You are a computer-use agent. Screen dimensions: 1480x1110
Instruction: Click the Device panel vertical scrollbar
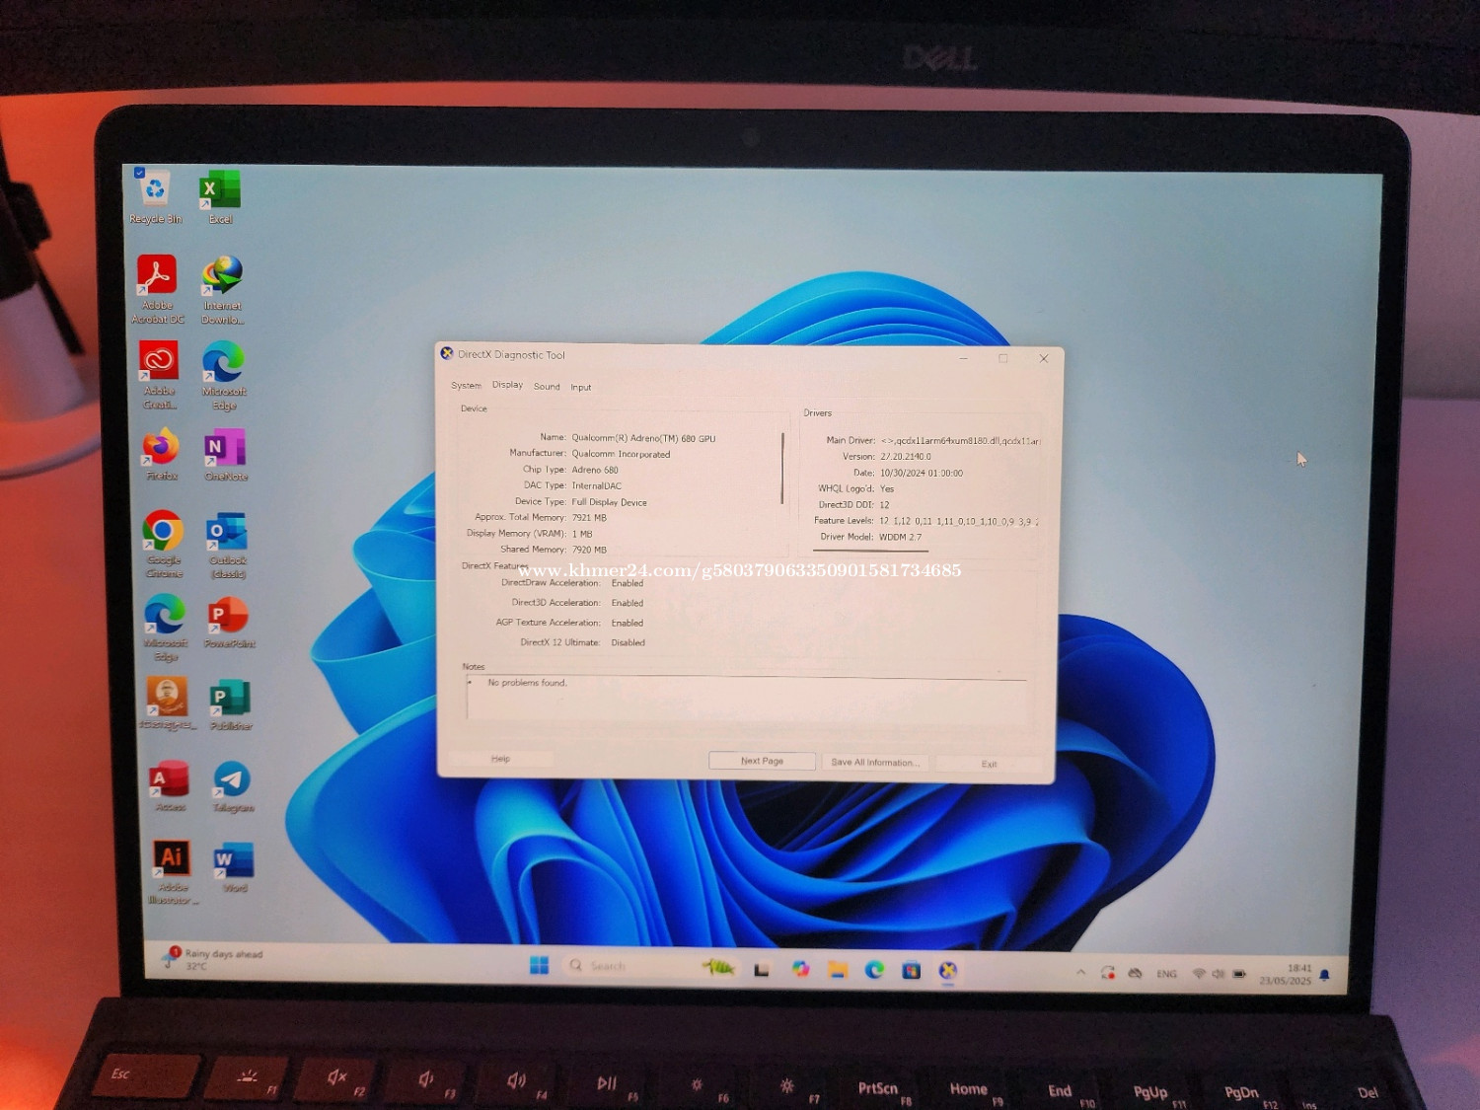[782, 468]
